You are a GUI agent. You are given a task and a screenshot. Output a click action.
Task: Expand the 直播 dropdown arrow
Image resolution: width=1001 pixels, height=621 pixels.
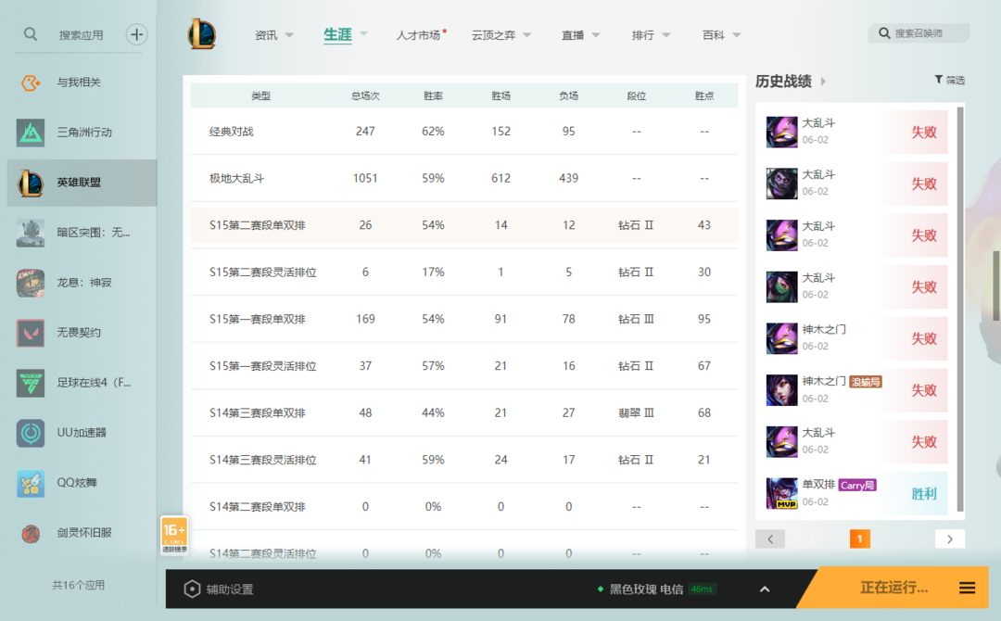pyautogui.click(x=596, y=35)
